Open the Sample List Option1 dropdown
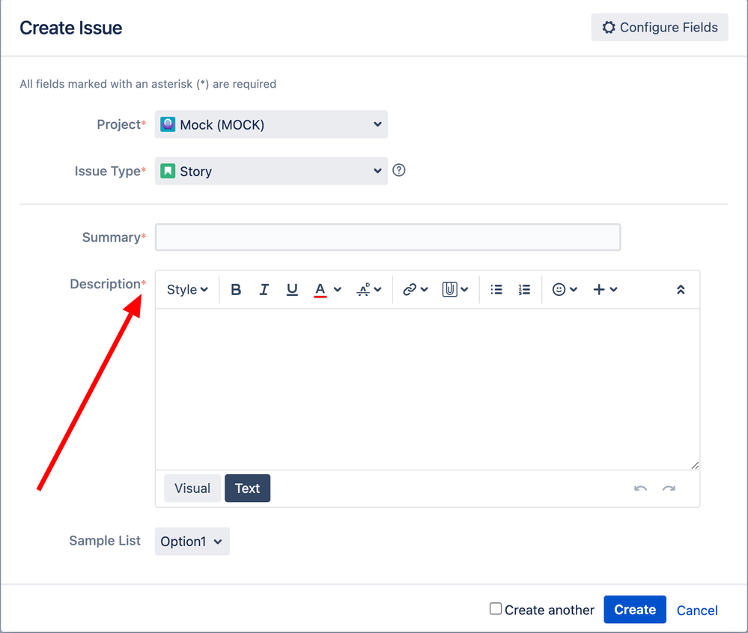 (192, 542)
